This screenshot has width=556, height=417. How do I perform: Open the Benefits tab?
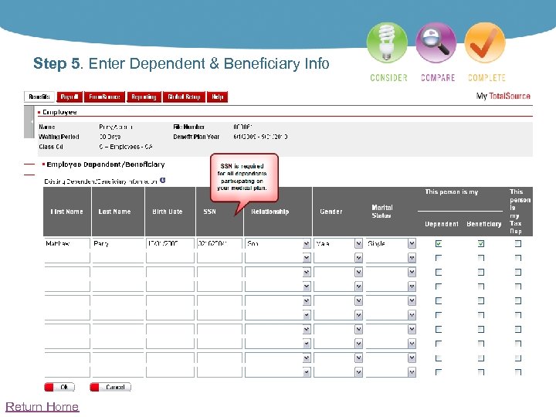tap(39, 97)
